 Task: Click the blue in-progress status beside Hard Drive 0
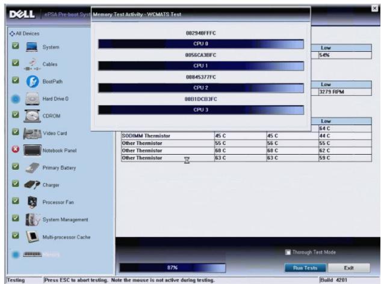(16, 99)
